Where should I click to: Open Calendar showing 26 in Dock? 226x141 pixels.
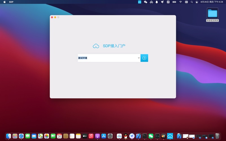59,136
